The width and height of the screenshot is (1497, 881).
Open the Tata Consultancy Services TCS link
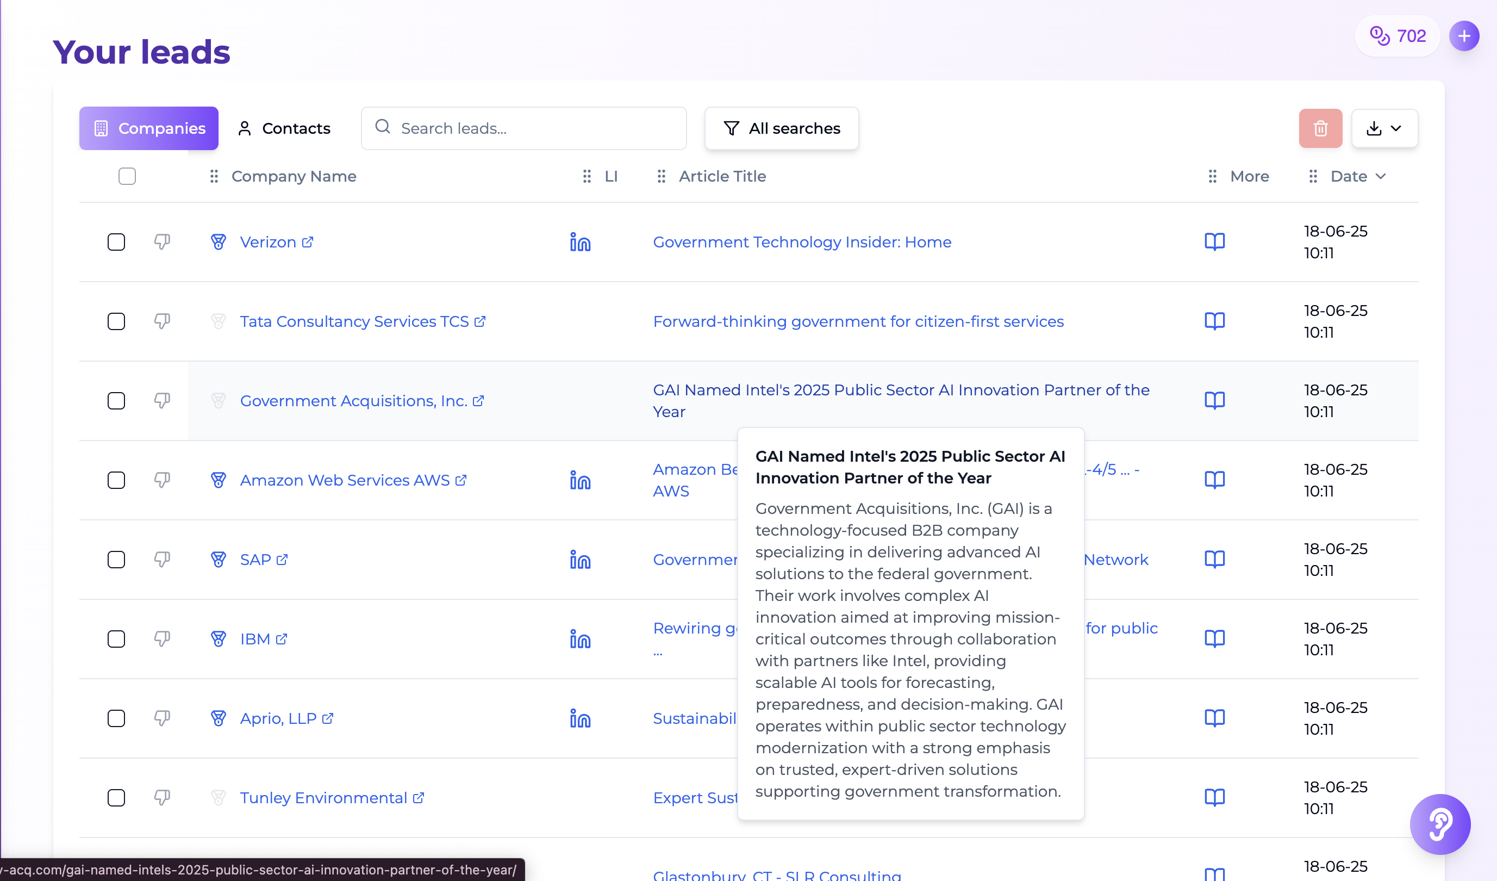click(x=363, y=321)
